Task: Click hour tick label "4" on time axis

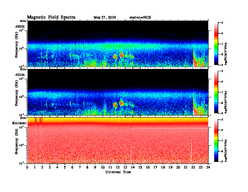Action: coord(57,167)
